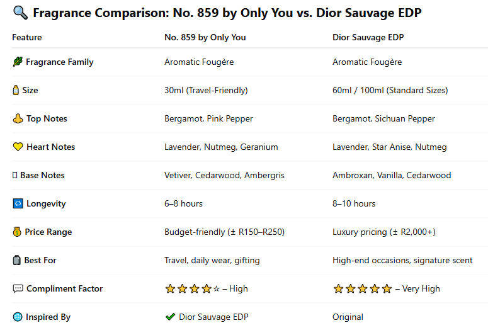Screen dimensions: 488x335
Task: Click the leaf icon beside Fragrance Family
Action: pyautogui.click(x=18, y=62)
